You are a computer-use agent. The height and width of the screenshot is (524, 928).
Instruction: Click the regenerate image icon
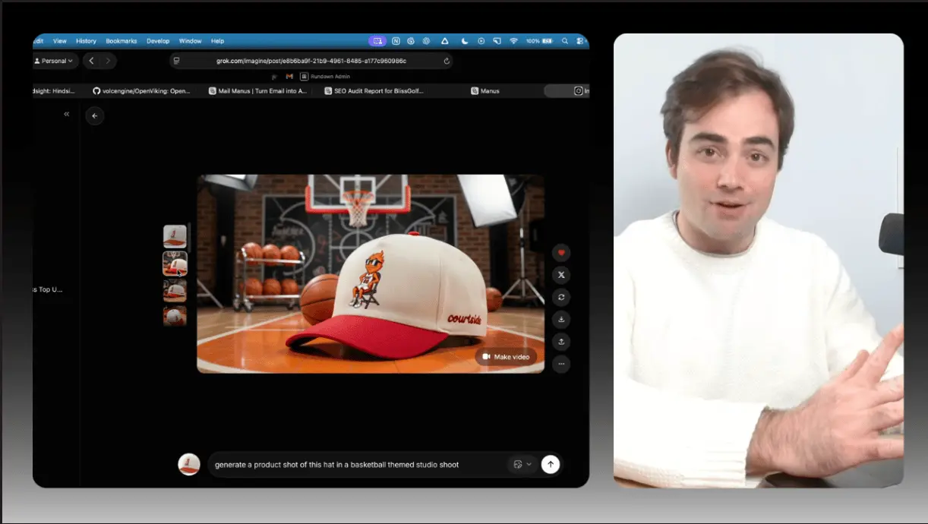click(x=561, y=297)
